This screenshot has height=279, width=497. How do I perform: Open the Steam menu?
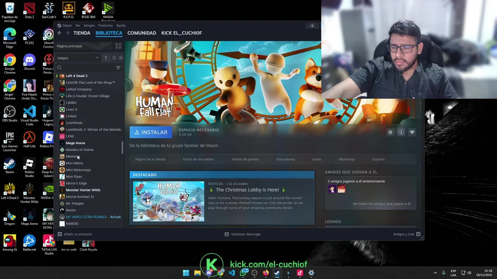[x=65, y=26]
